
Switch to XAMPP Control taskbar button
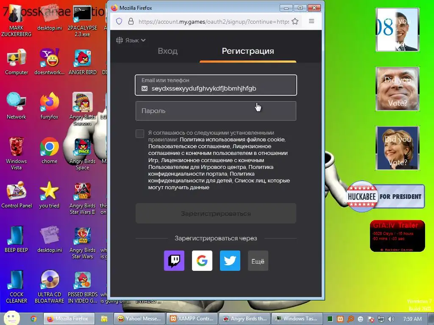[192, 319]
